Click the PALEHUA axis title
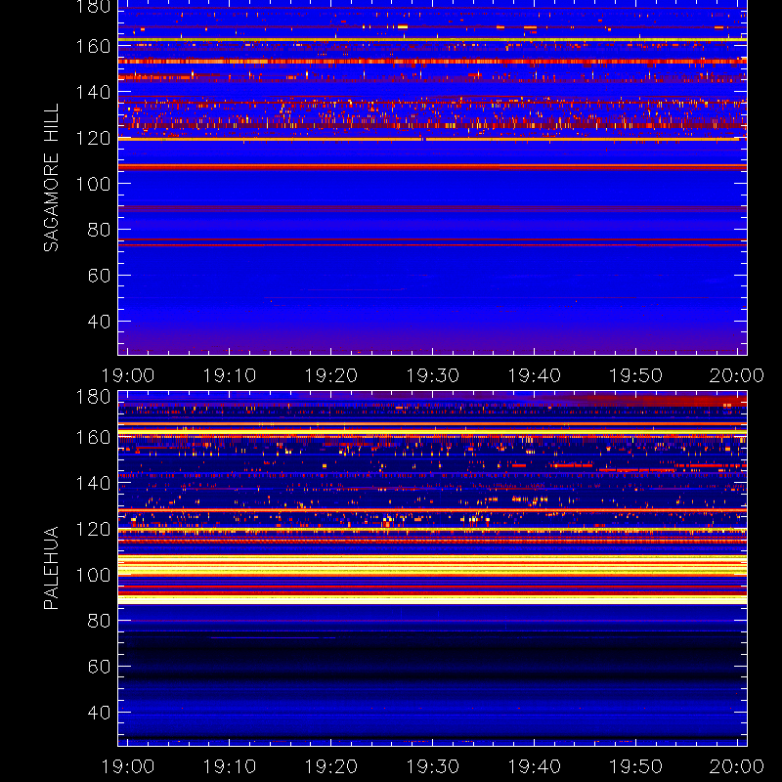Image resolution: width=782 pixels, height=782 pixels. [52, 568]
